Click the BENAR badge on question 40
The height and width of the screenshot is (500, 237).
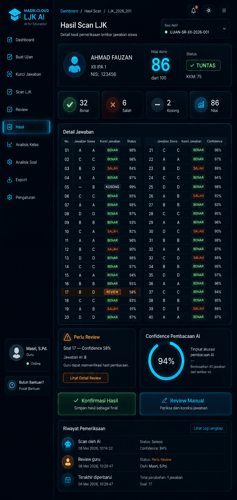(x=198, y=317)
